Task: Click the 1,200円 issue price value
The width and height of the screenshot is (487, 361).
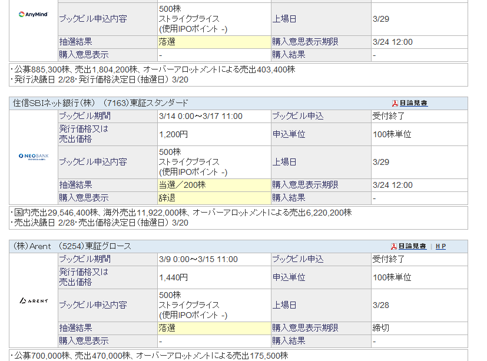Action: click(173, 134)
